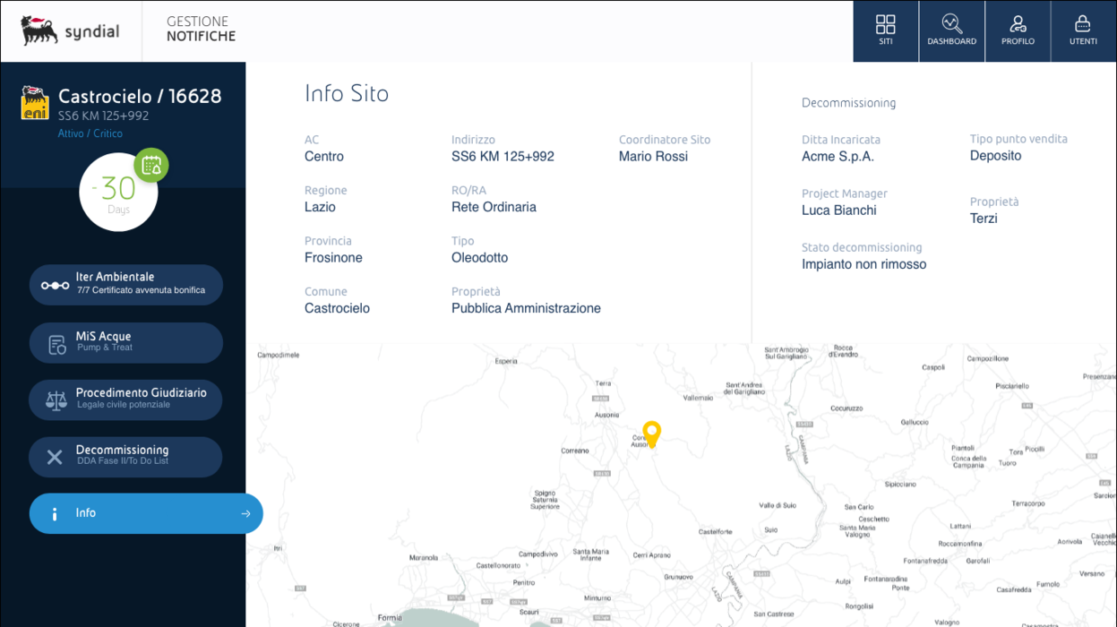
Task: Click the arrow on the Info tab
Action: pyautogui.click(x=245, y=514)
